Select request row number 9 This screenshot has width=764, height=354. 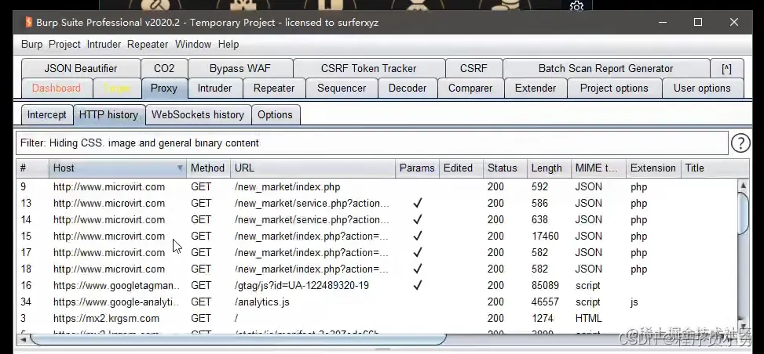[x=378, y=186]
